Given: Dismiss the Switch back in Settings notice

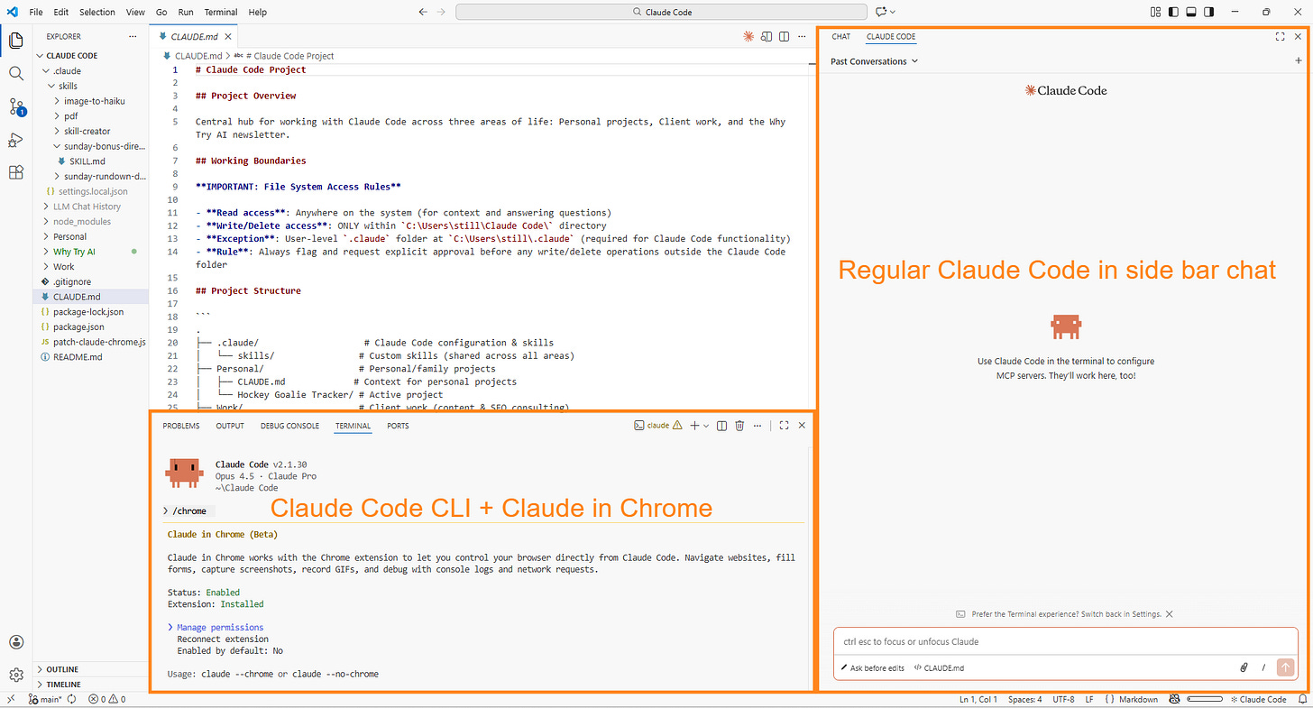Looking at the screenshot, I should click(1169, 613).
